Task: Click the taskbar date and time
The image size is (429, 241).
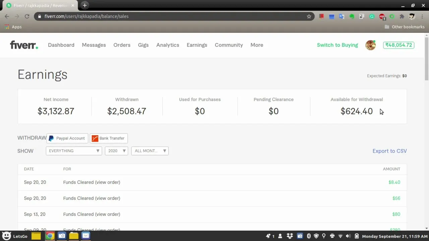Action: pos(395,236)
